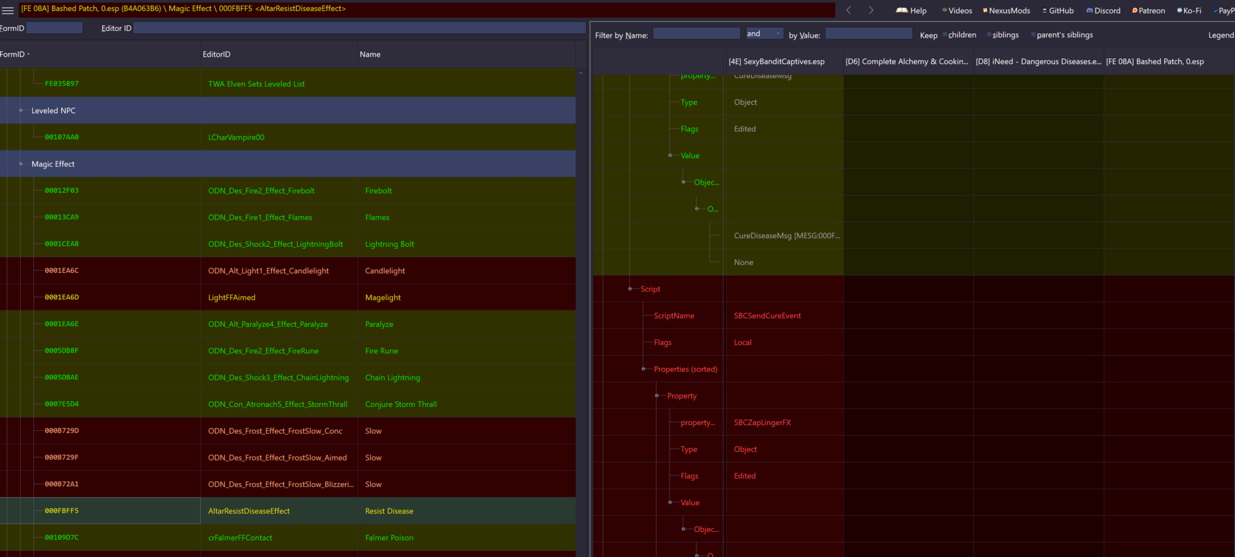Select record 0001EA6E Paralyze
The width and height of the screenshot is (1235, 557).
point(288,324)
